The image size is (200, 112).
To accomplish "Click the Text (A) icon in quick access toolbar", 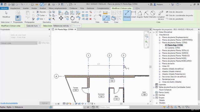I will pyautogui.click(x=49, y=4).
